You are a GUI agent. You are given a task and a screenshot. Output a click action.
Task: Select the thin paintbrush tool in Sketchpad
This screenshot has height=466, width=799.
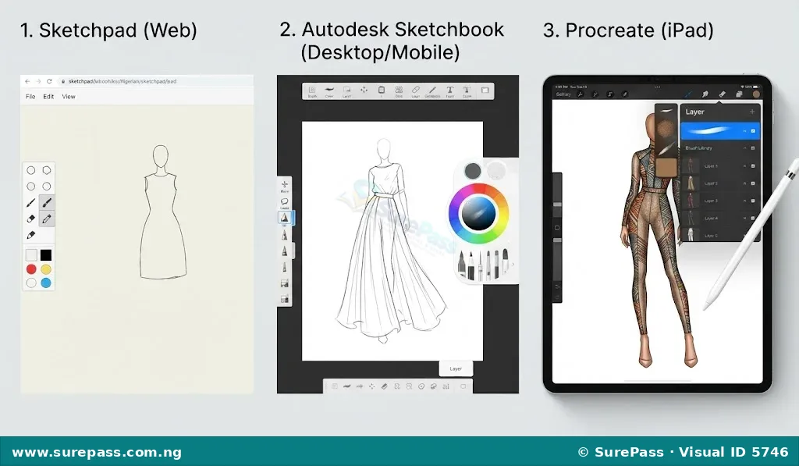(30, 203)
